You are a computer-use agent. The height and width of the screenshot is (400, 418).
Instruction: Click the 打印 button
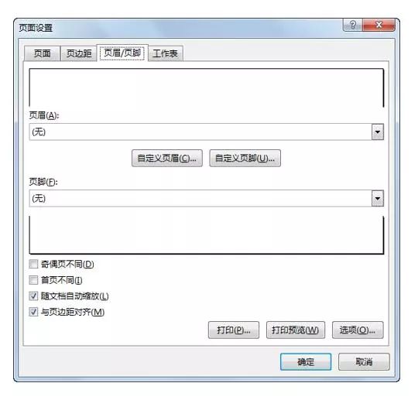tap(234, 330)
